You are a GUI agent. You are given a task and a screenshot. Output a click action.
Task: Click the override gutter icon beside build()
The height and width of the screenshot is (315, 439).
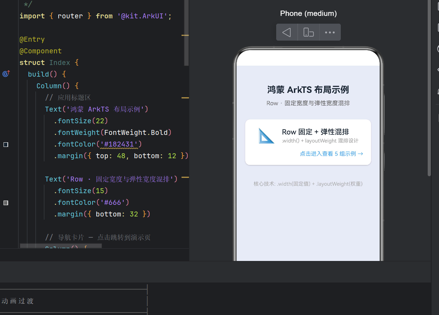tap(6, 74)
